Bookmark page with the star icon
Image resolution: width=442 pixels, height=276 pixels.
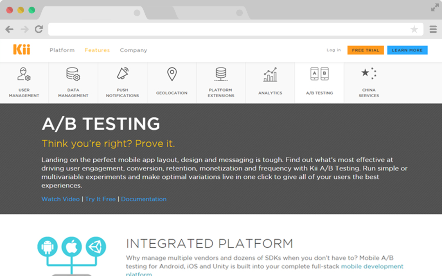414,29
